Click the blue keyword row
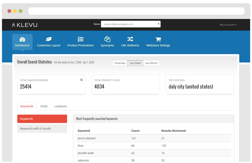The height and width of the screenshot is (163, 252). [x=154, y=146]
